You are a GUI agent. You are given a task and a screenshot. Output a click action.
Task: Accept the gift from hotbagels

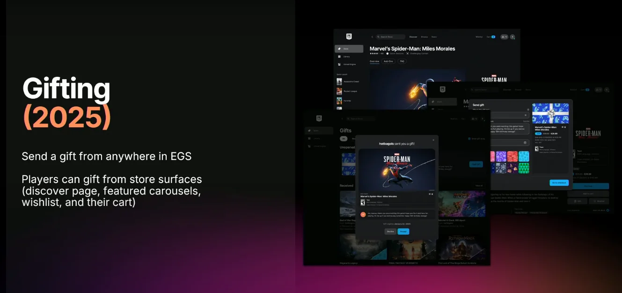(403, 231)
